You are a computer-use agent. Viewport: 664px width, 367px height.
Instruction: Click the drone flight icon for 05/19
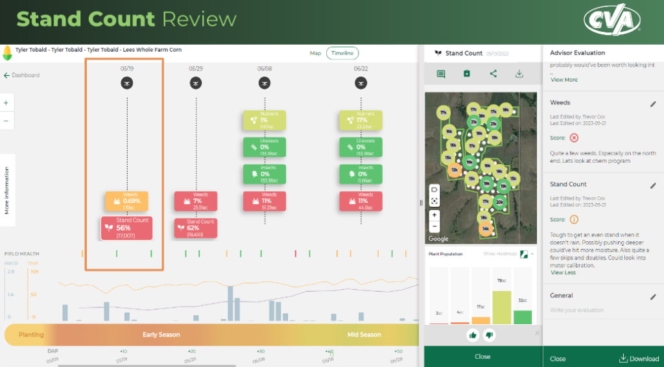click(x=127, y=83)
